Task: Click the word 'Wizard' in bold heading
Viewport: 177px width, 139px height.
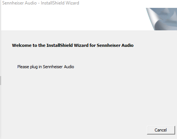Action: 81,45
